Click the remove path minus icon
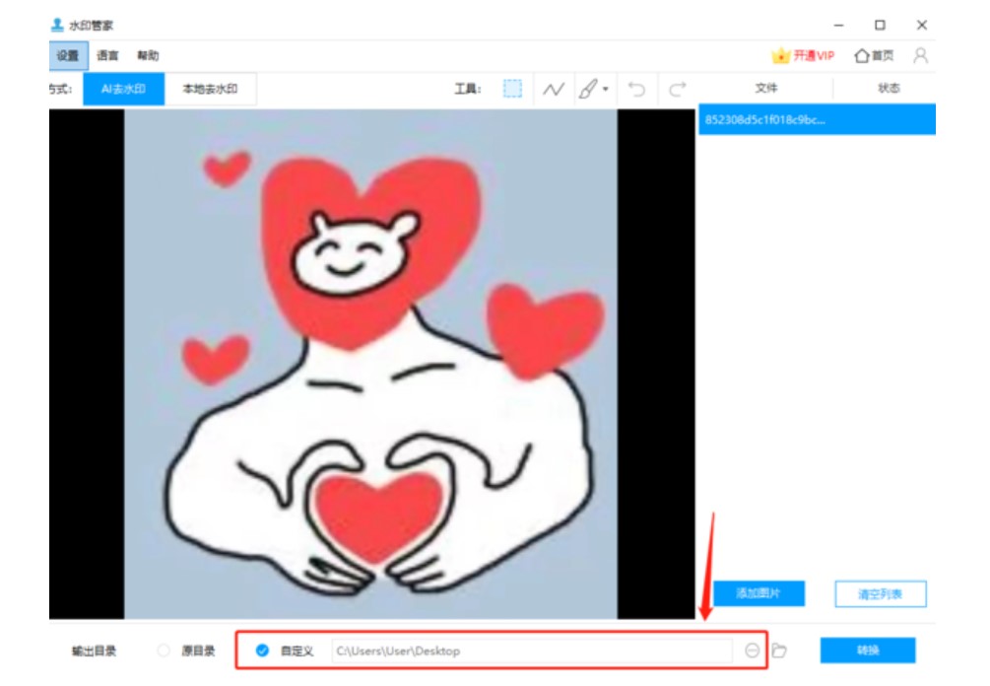Screen dimensions: 990x686 click(x=752, y=651)
